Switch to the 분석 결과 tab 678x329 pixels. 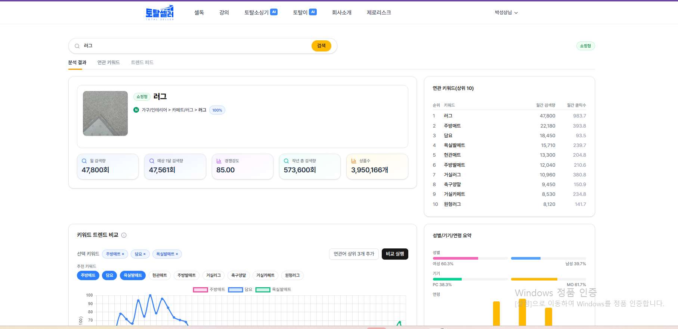pyautogui.click(x=77, y=62)
